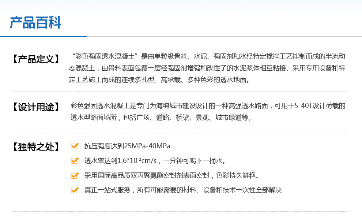Click the checkmark before 采用国际高品质 text
Screen dimensions: 362x223
pos(75,175)
